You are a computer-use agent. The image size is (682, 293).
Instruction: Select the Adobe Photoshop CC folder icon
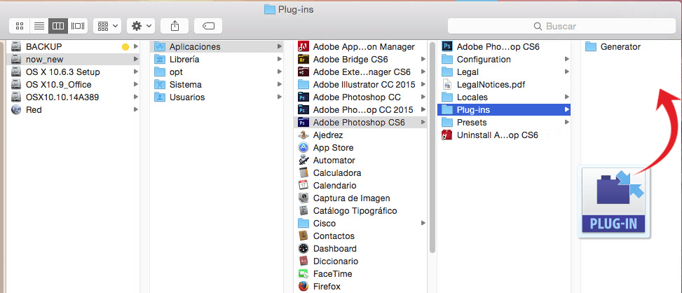304,97
